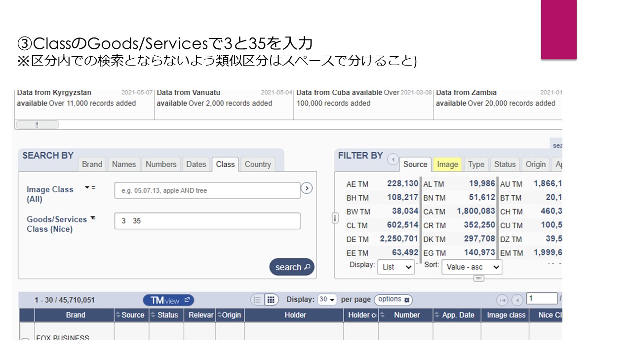
Task: Click the Holder column header
Action: coord(295,315)
